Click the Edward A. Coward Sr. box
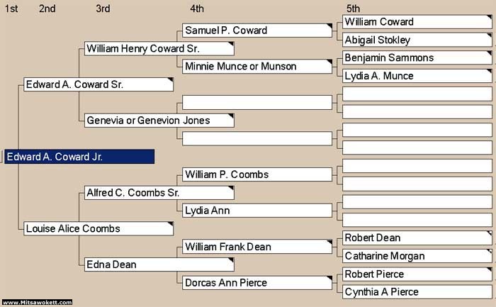Screen dimensions: 496x307 pos(98,84)
